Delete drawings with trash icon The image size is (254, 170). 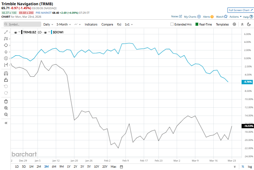[6, 101]
